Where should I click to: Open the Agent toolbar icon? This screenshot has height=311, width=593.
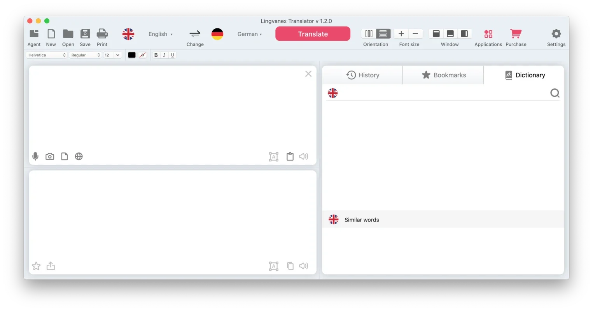34,34
